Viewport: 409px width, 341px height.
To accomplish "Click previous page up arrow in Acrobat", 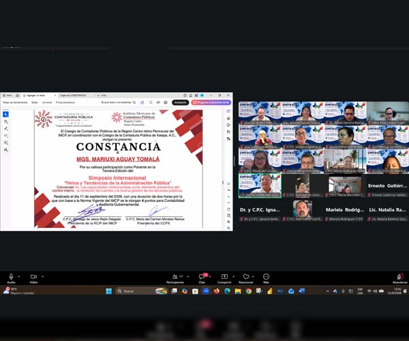I will 228,197.
